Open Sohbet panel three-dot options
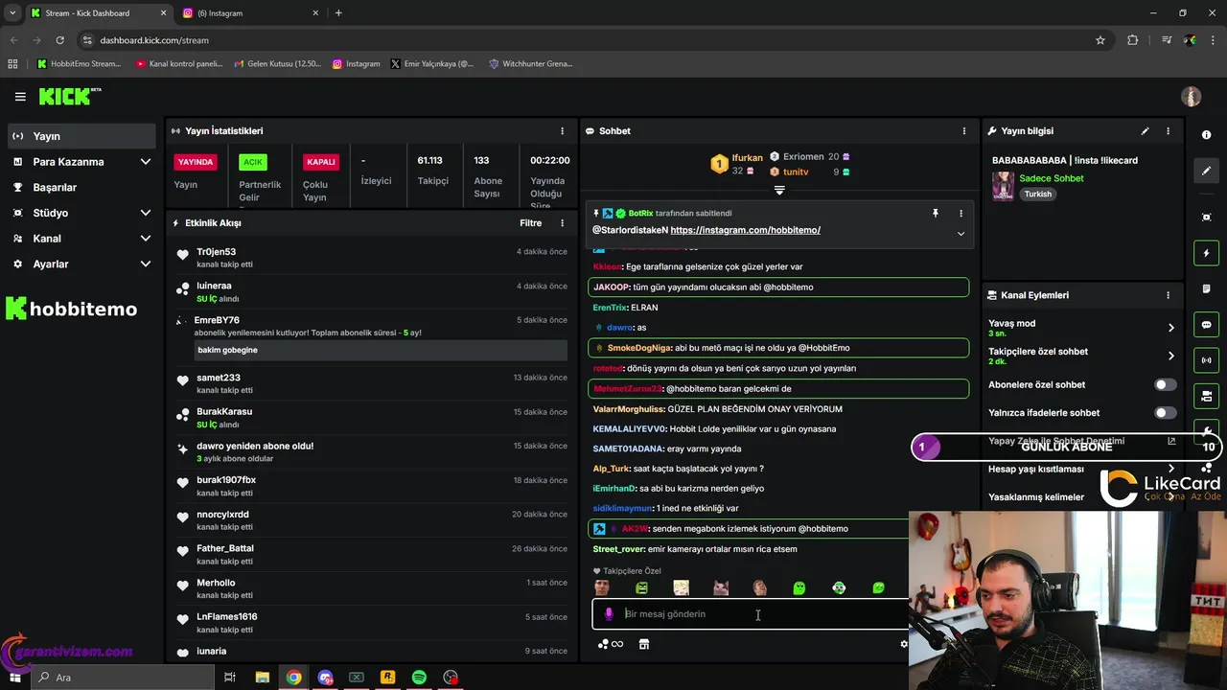Viewport: 1227px width, 690px height. [964, 131]
